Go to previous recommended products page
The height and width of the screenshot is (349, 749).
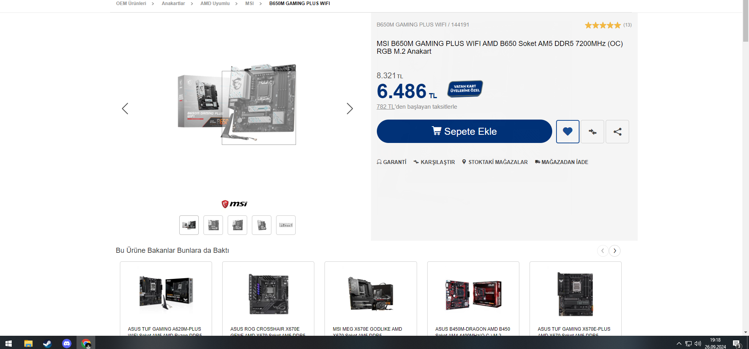point(603,251)
